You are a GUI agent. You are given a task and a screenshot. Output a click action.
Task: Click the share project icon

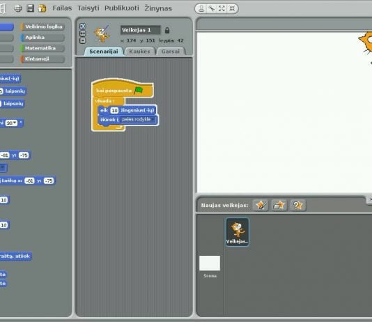pyautogui.click(x=42, y=8)
